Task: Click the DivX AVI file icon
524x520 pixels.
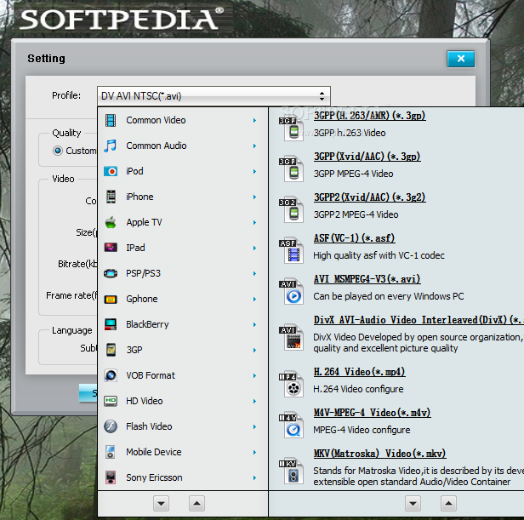Action: [291, 338]
